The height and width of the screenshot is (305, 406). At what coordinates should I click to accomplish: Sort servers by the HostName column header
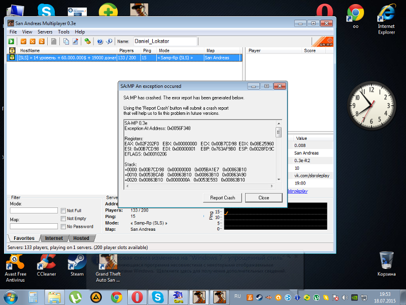pyautogui.click(x=67, y=50)
